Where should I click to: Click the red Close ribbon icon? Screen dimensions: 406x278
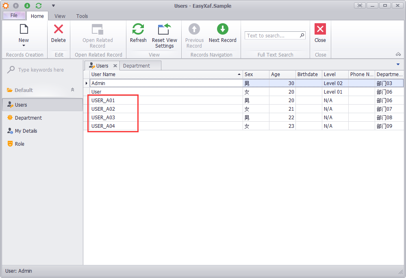(320, 29)
